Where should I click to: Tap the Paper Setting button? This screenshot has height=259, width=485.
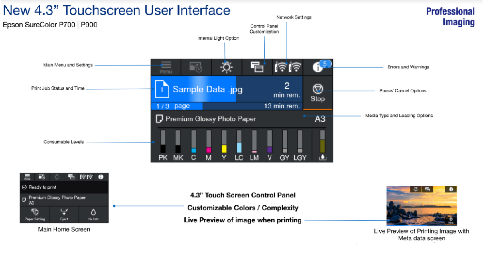[x=34, y=214]
